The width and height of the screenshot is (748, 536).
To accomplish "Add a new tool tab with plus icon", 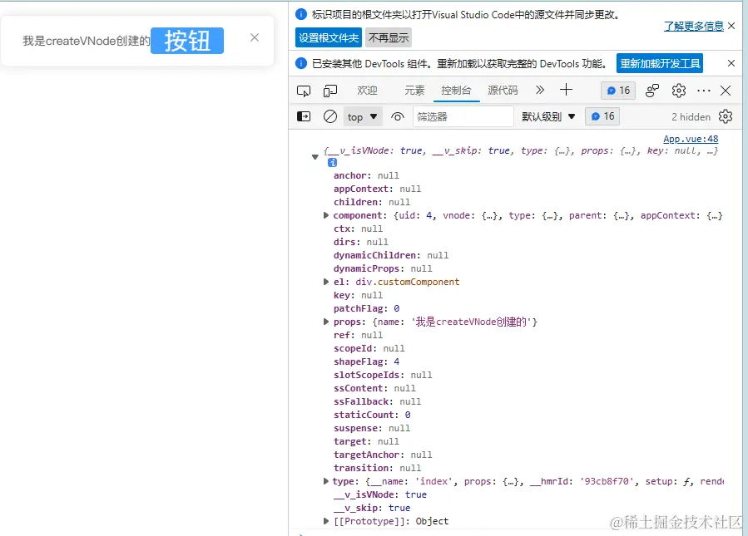I will pyautogui.click(x=567, y=90).
